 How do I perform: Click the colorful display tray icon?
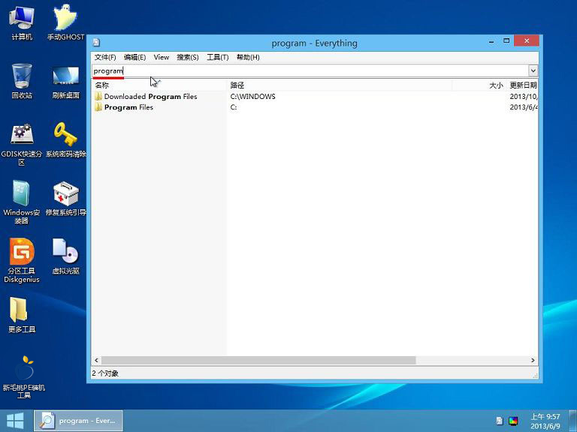pos(513,421)
